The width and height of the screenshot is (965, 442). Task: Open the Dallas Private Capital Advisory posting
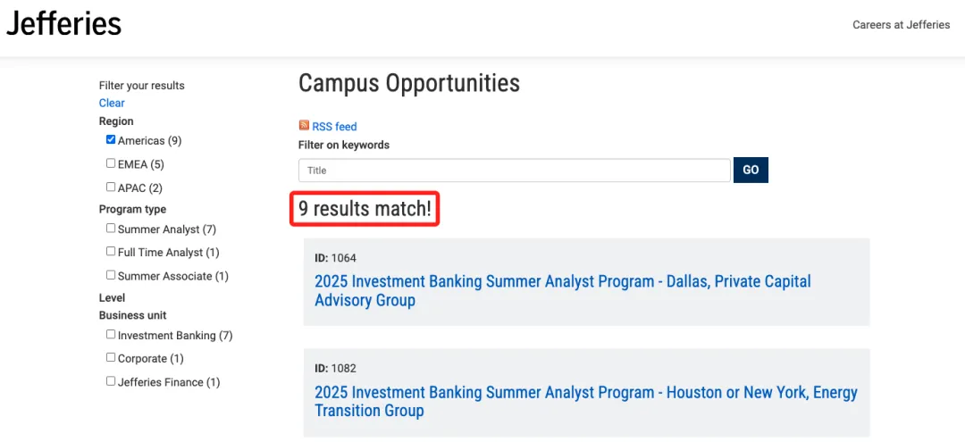click(563, 291)
